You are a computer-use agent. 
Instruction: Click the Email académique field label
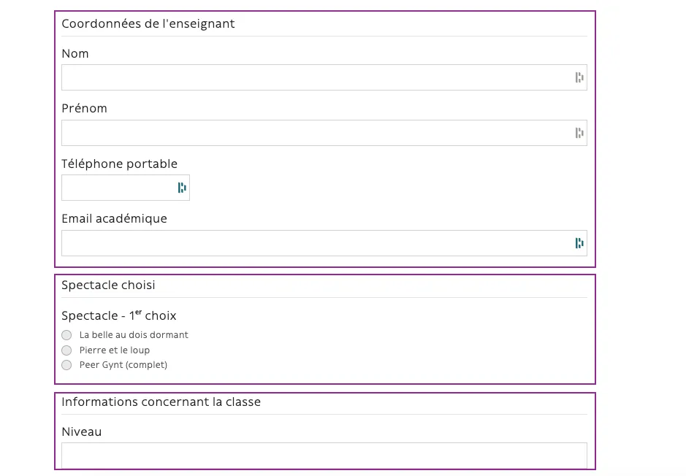point(114,218)
